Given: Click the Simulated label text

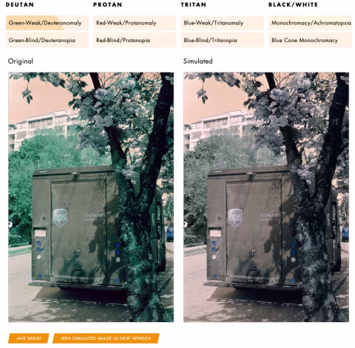Looking at the screenshot, I should coord(197,61).
